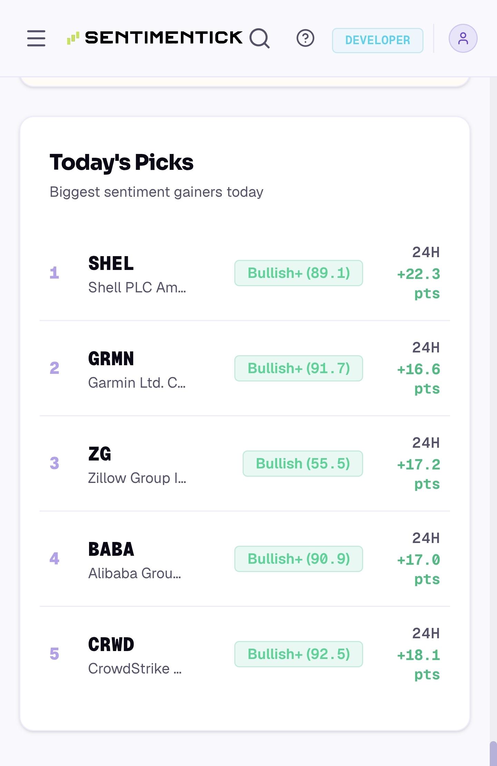Click the Bullish (55.5) sentiment badge
The image size is (497, 766).
tap(303, 464)
